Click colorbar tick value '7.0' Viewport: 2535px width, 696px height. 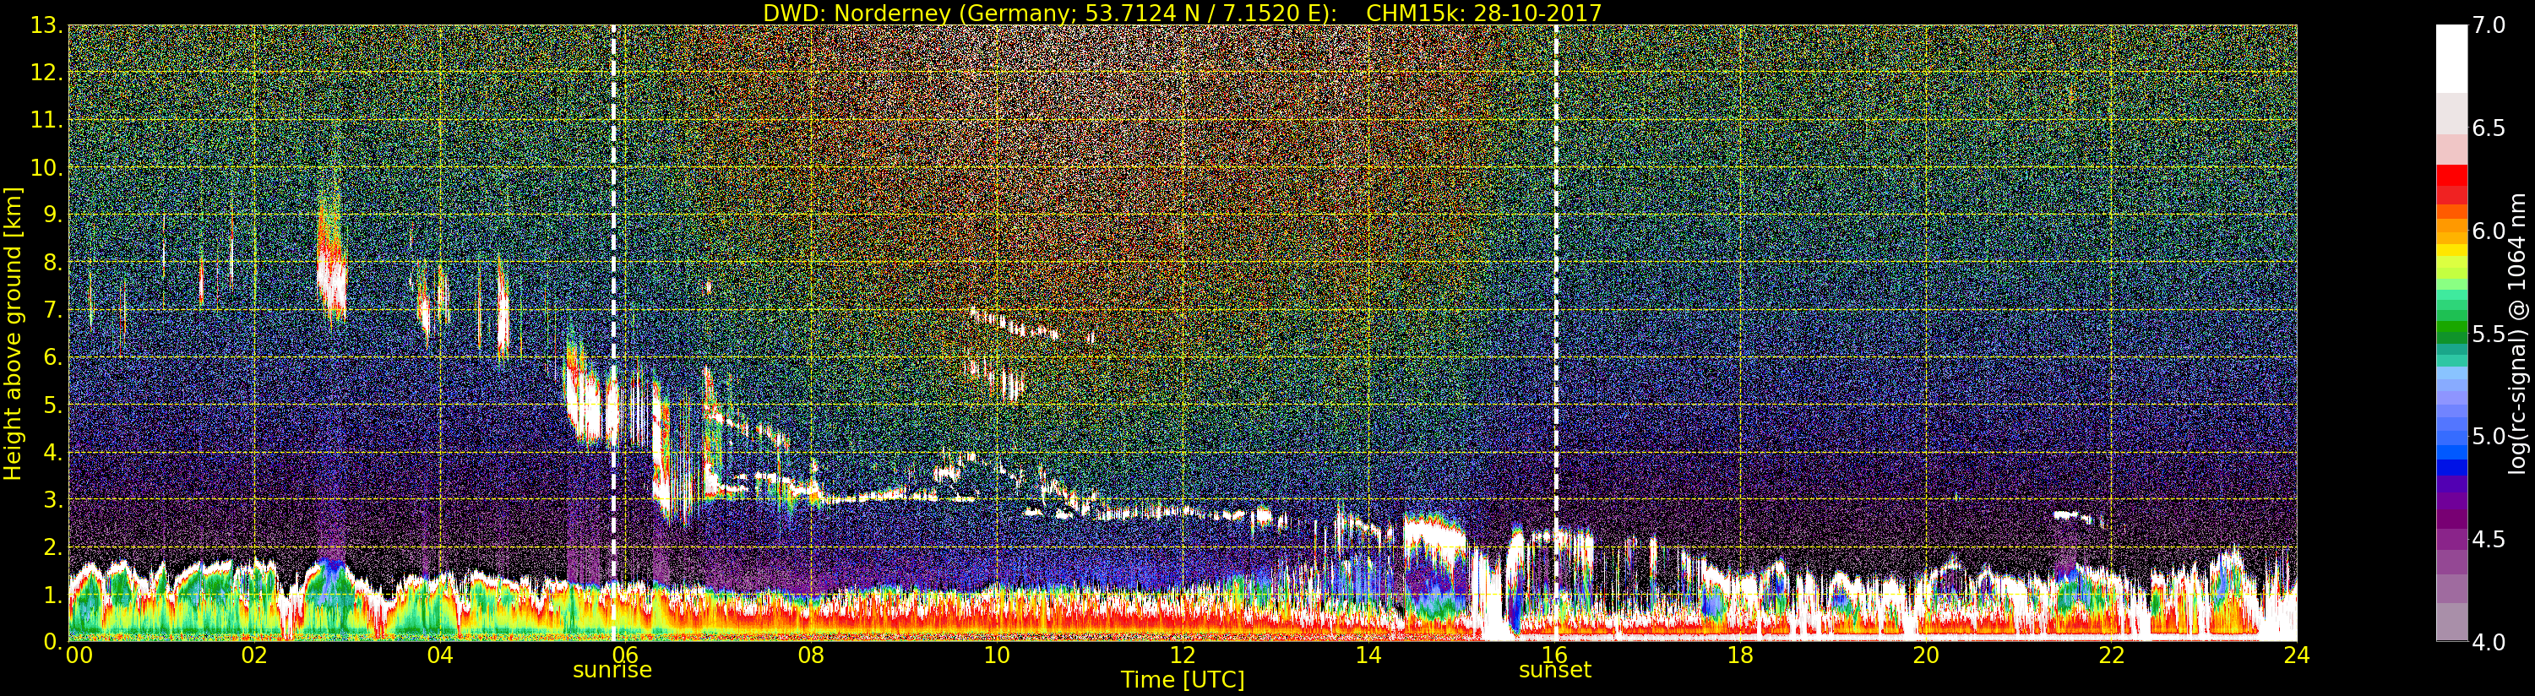(x=2489, y=24)
